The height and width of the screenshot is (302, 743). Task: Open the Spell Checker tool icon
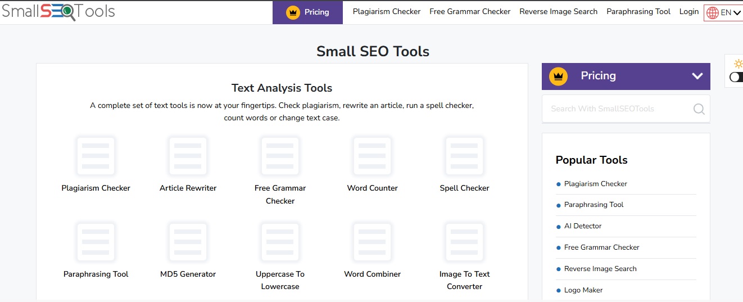point(464,156)
